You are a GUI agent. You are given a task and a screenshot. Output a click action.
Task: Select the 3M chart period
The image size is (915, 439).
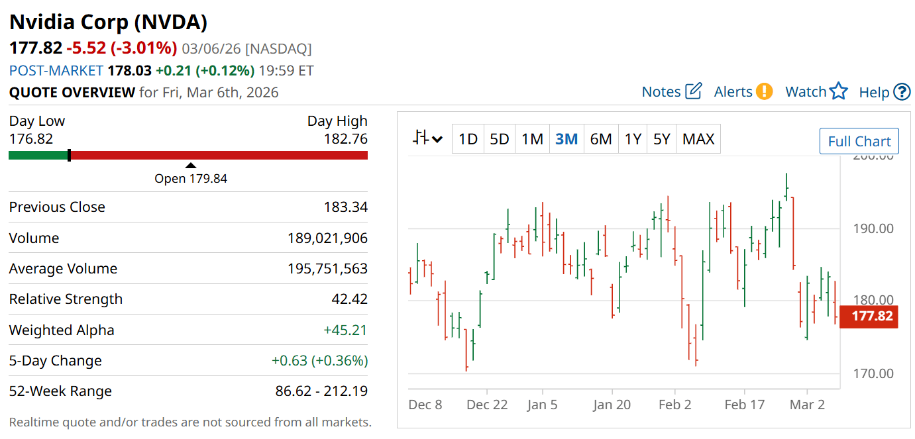tap(566, 139)
